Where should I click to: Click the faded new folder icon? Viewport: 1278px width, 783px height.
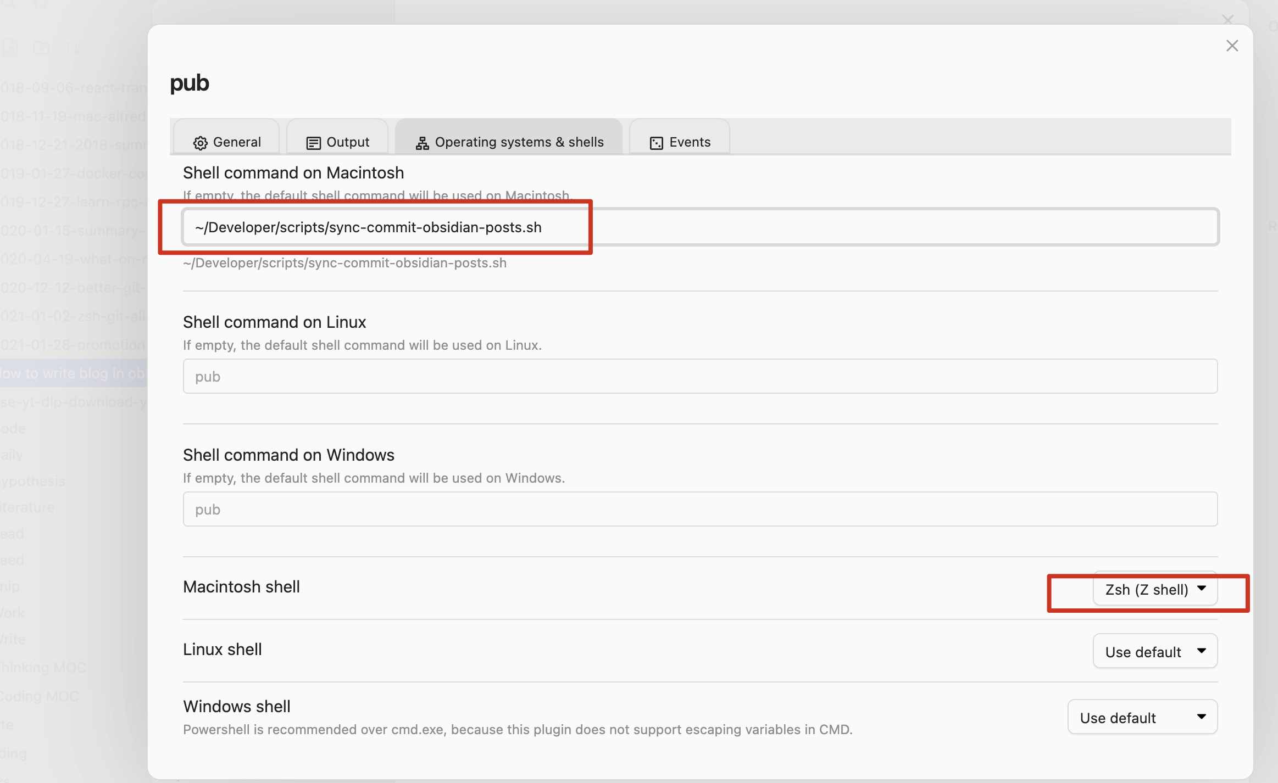[41, 48]
